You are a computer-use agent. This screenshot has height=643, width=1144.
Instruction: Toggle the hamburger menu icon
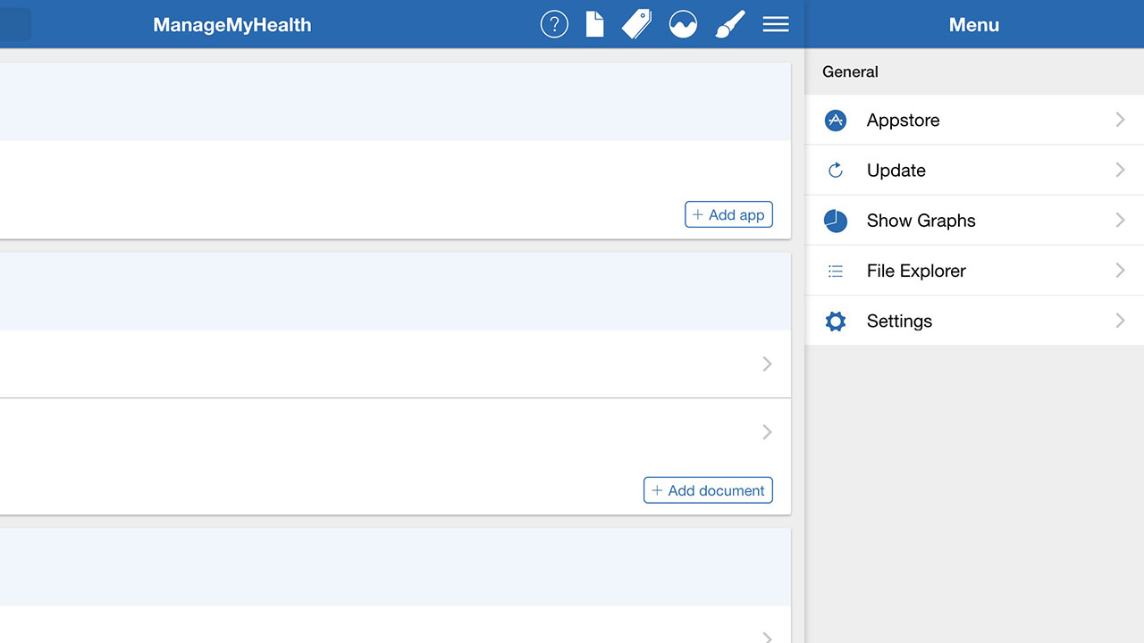click(776, 24)
